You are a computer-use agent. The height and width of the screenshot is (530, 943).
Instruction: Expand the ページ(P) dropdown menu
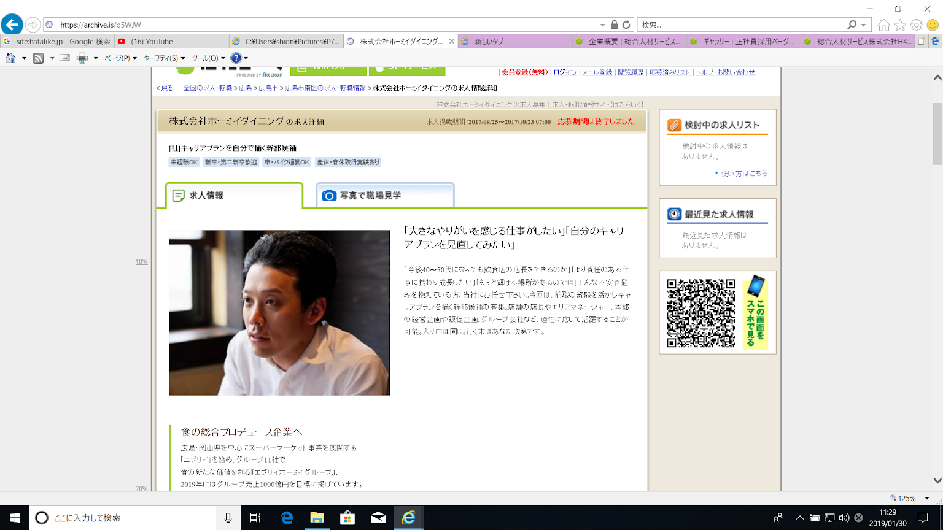120,58
